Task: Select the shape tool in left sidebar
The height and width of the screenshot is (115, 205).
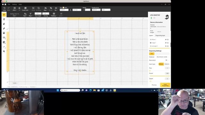Action: coord(4,24)
